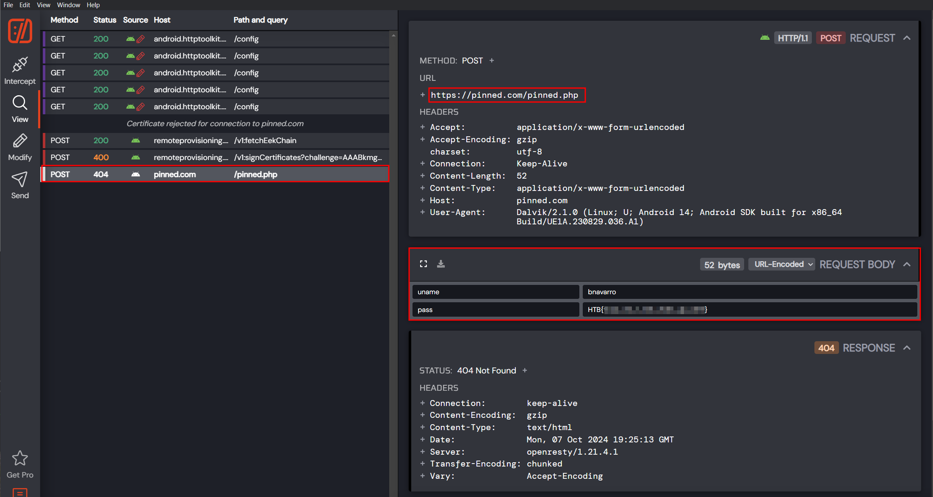The height and width of the screenshot is (497, 933).
Task: Expand the response Content-Type header info
Action: point(422,427)
